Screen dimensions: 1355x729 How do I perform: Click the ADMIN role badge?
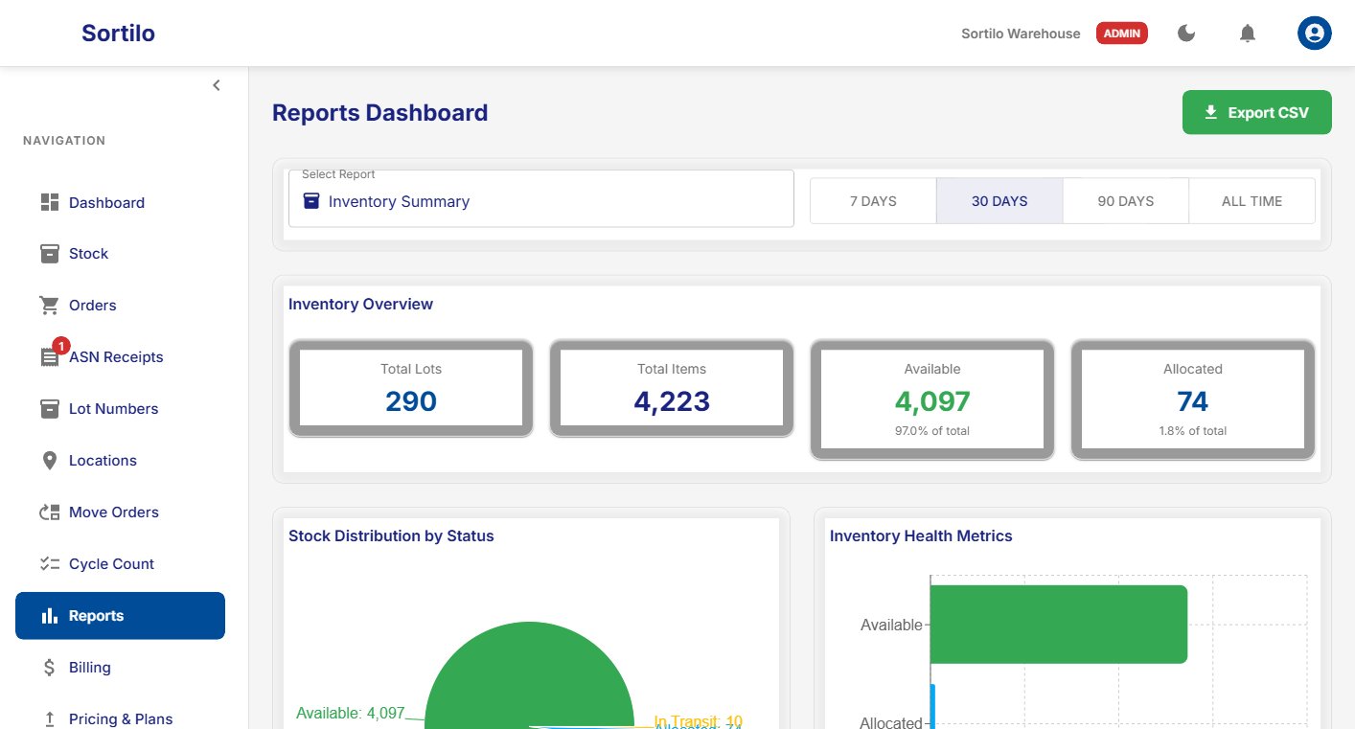[x=1122, y=34]
